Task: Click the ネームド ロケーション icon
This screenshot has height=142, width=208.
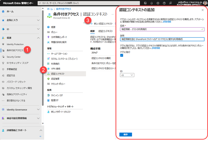Action: [49, 54]
